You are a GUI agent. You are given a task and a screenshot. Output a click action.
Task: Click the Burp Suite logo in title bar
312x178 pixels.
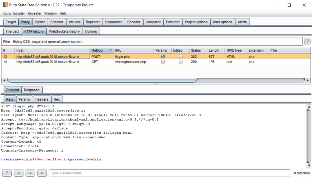5,5
